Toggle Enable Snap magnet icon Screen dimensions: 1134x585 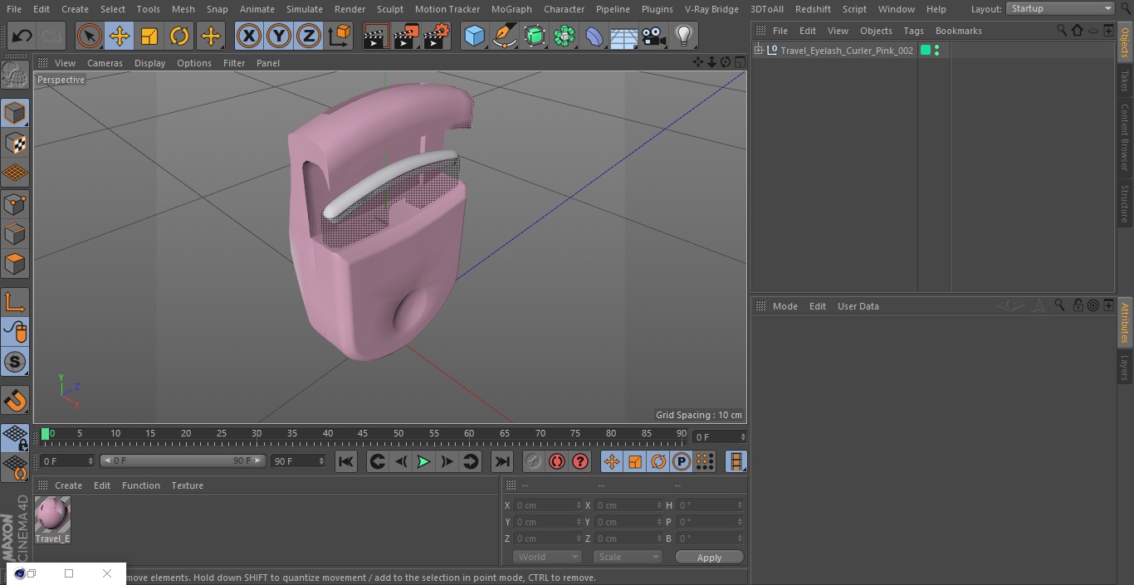pyautogui.click(x=15, y=401)
